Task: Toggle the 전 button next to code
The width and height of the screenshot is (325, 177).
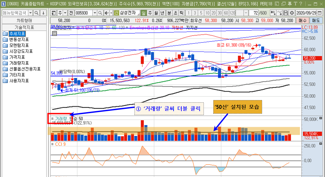Action: click(x=71, y=13)
